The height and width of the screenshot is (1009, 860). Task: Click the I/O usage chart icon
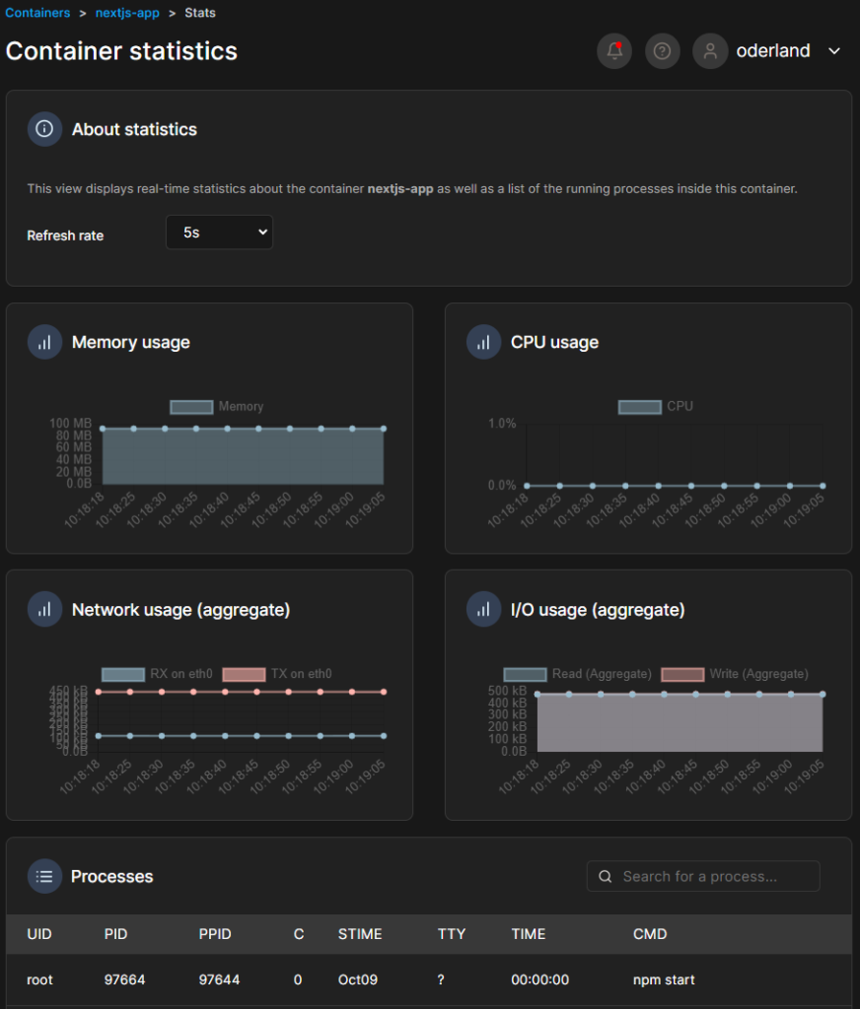[483, 610]
